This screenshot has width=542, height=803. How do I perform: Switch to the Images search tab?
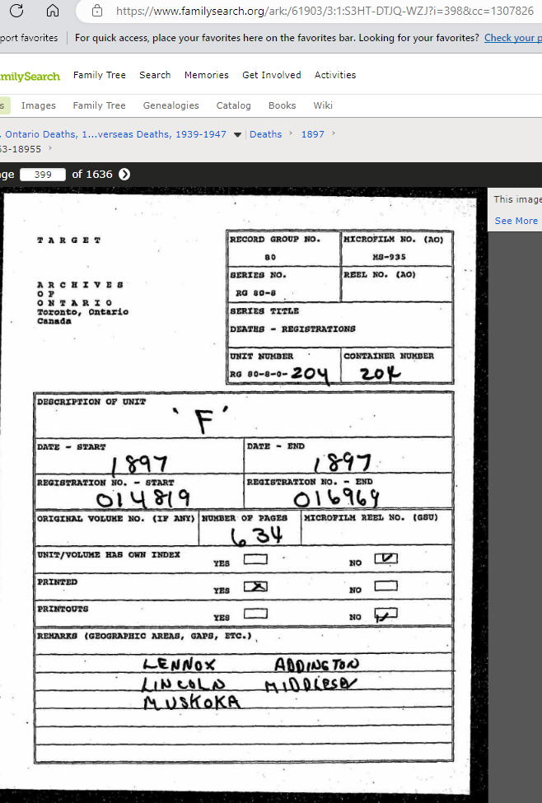pyautogui.click(x=39, y=105)
